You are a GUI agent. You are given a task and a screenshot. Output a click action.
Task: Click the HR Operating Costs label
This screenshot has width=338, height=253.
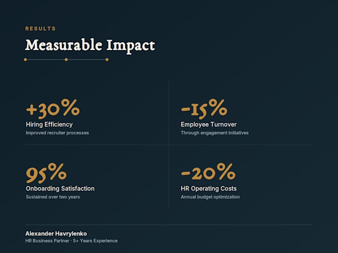[x=209, y=189]
